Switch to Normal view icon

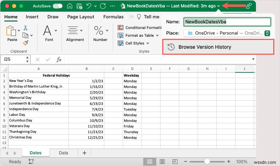(150, 162)
